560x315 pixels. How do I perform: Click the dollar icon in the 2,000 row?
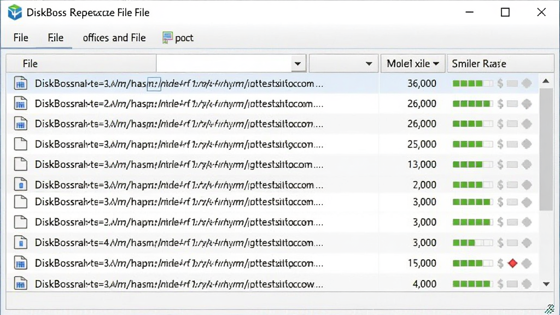click(x=500, y=185)
